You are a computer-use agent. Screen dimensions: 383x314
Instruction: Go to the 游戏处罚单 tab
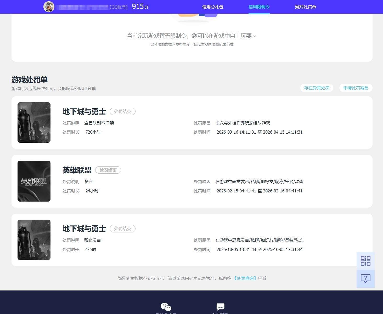click(306, 7)
